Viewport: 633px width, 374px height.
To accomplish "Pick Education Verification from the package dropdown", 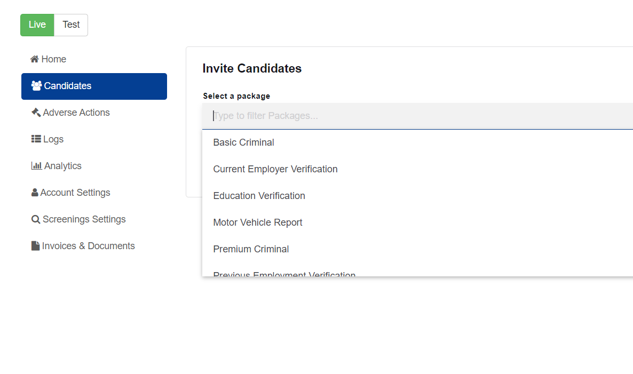I will [259, 196].
